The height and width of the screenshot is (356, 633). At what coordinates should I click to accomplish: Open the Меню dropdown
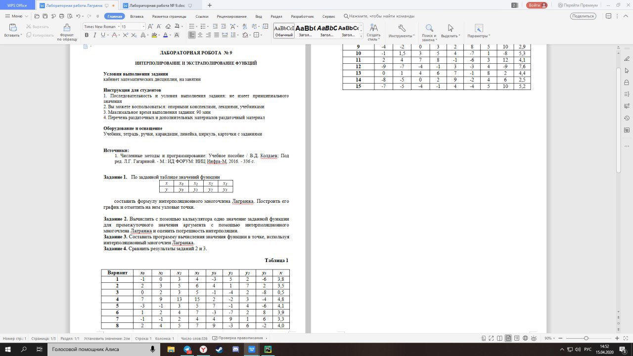17,16
